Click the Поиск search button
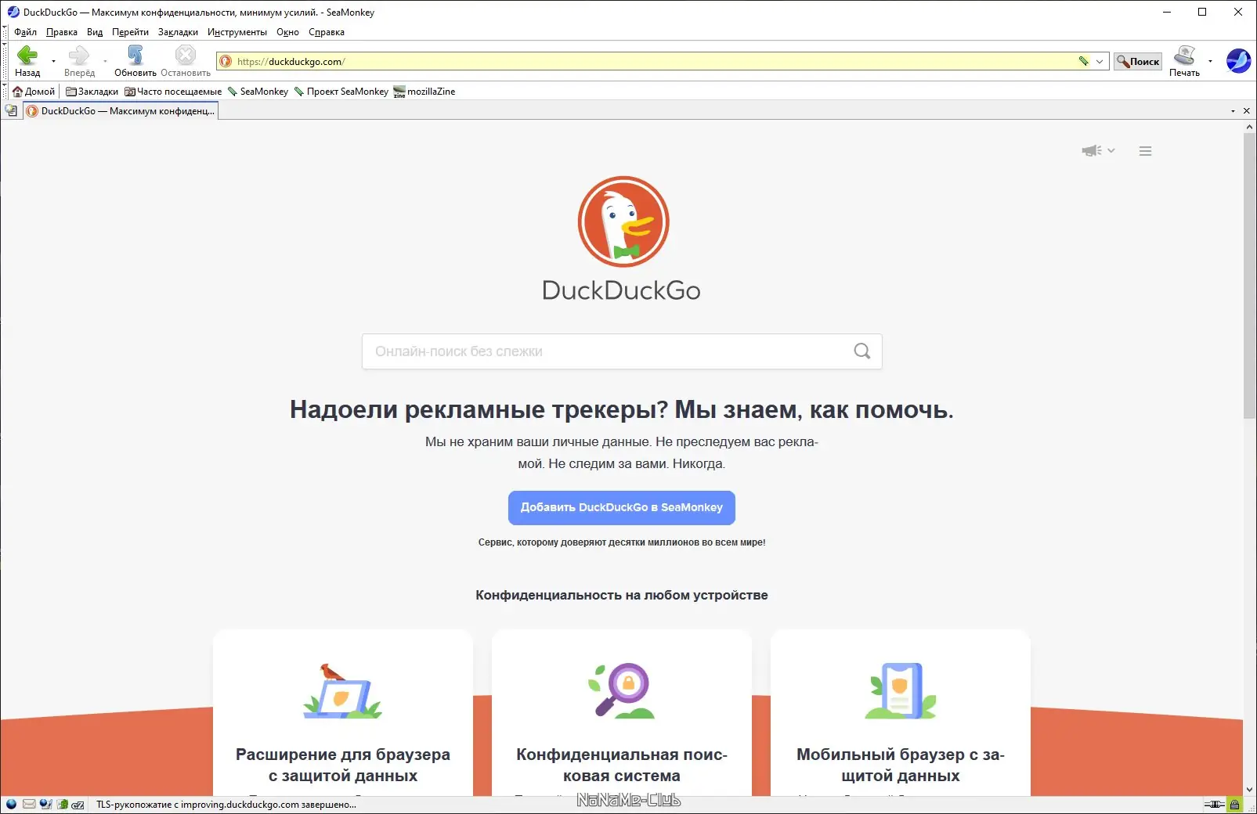Screen dimensions: 1257x814 point(1138,61)
